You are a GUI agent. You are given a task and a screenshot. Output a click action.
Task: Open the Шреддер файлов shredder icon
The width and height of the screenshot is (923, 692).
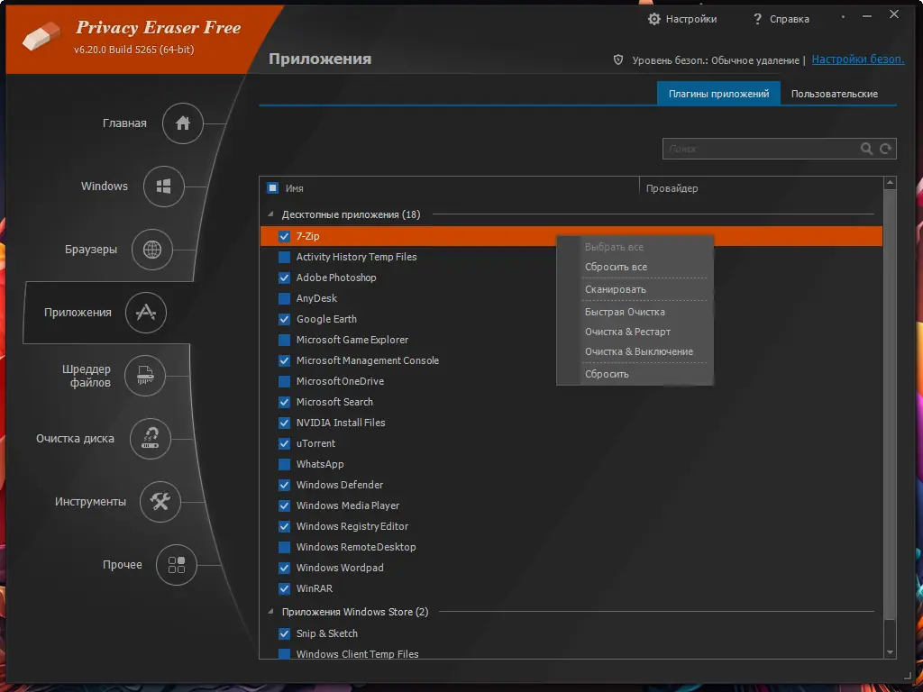click(145, 376)
